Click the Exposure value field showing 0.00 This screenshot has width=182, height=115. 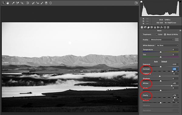coord(175,64)
